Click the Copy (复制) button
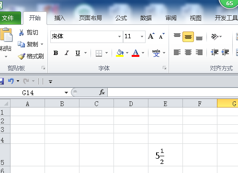 pos(28,44)
